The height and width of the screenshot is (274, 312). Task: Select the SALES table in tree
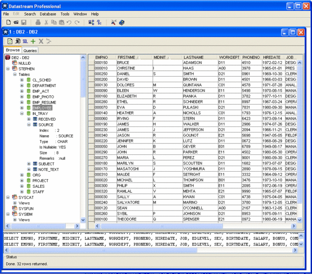tap(38, 186)
